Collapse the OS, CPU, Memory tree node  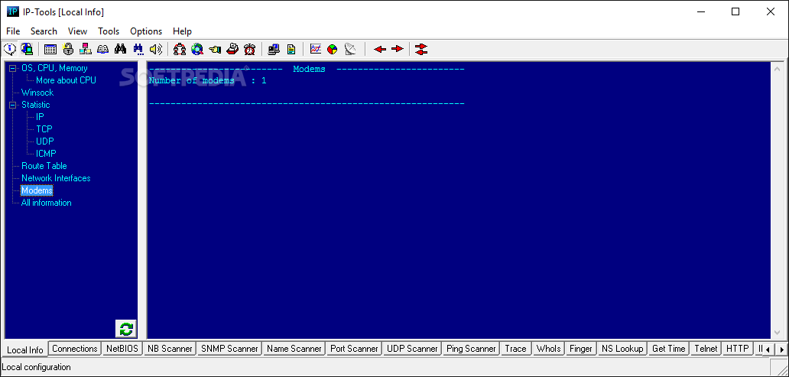coord(12,68)
